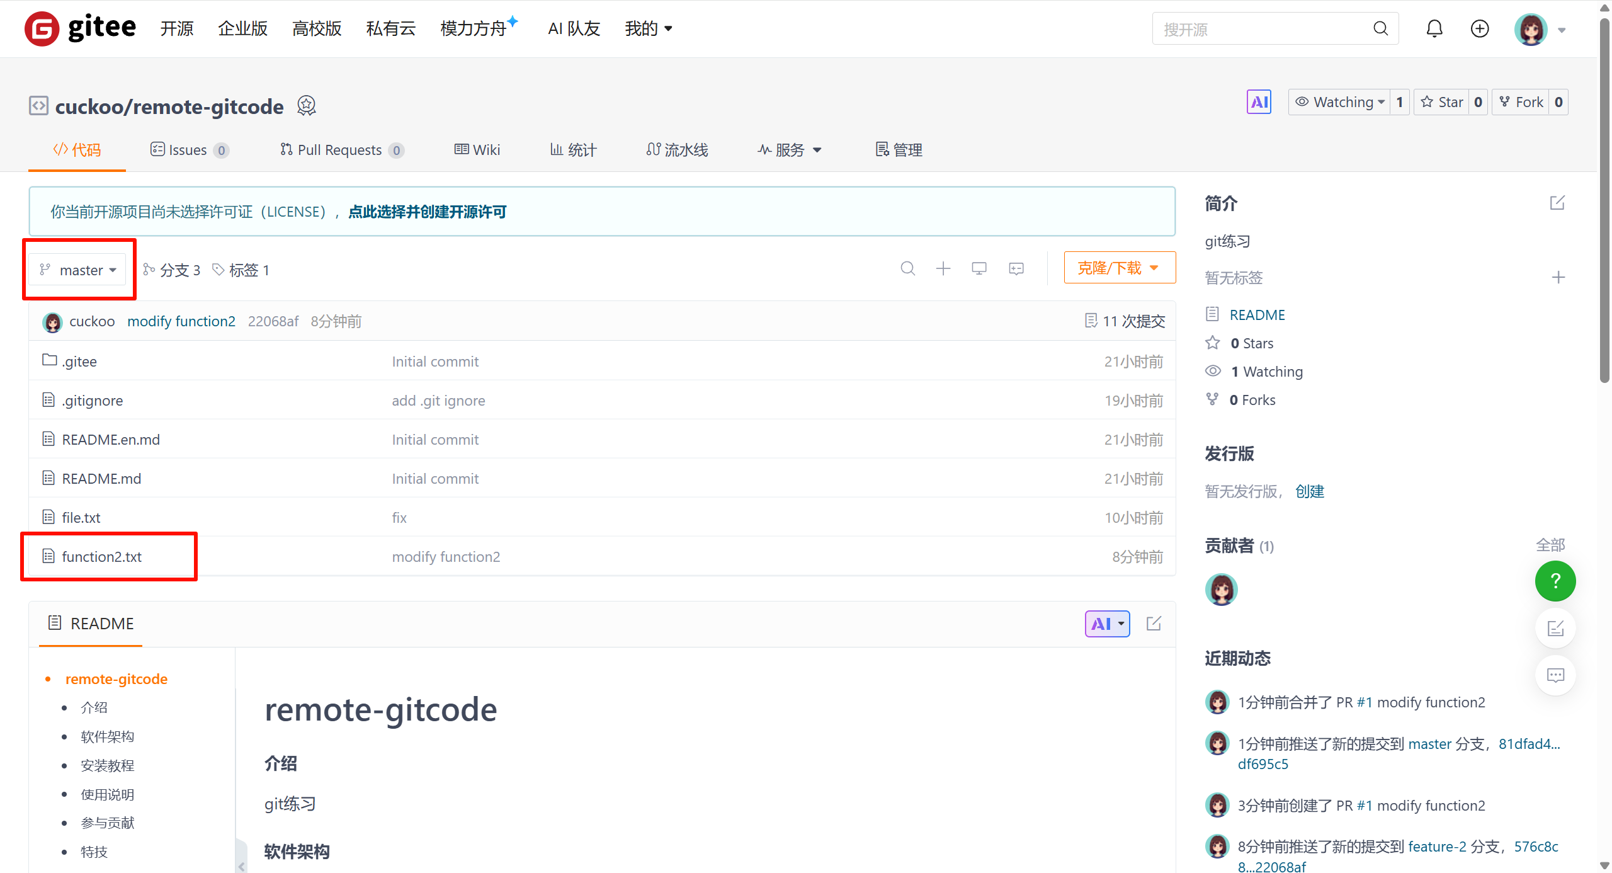The image size is (1612, 873).
Task: Click the plus create icon in header
Action: tap(1479, 29)
